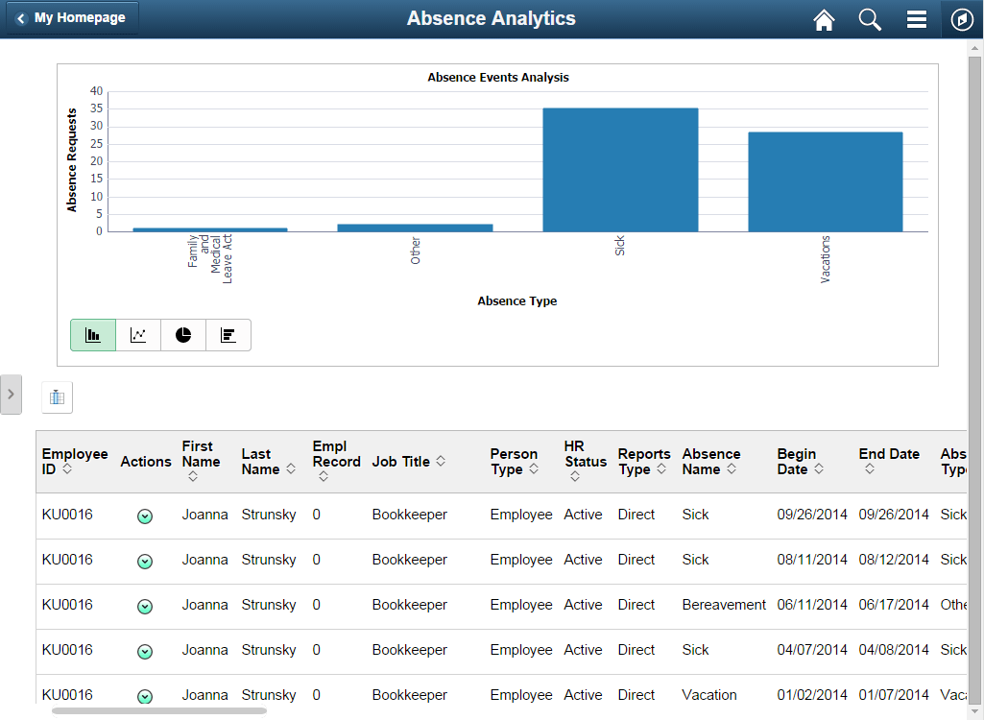Click the Home icon in the header
The height and width of the screenshot is (720, 984).
(x=824, y=19)
